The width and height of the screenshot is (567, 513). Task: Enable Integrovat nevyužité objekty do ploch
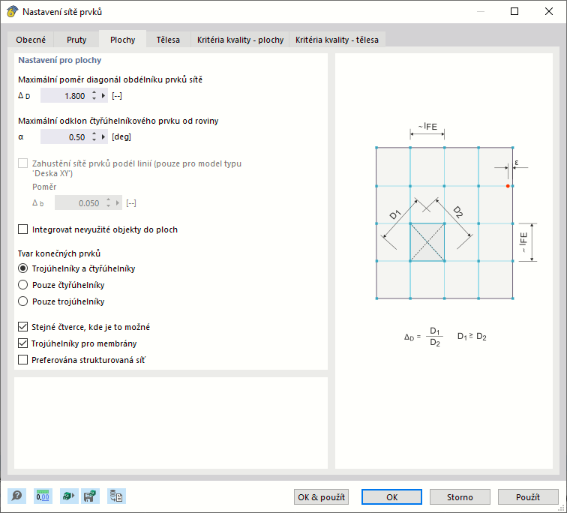22,229
